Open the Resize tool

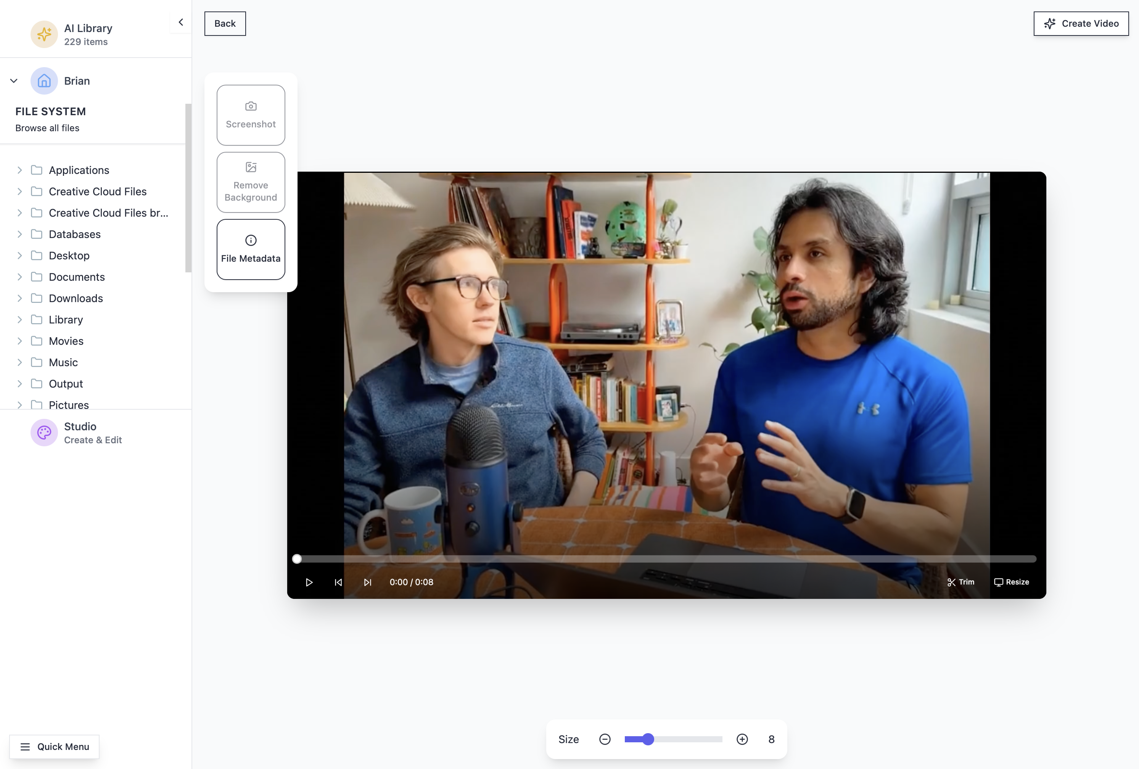click(1011, 582)
